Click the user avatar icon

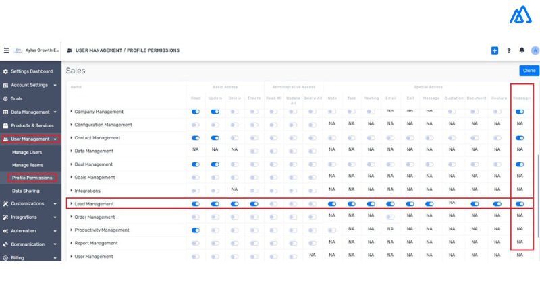coord(535,50)
